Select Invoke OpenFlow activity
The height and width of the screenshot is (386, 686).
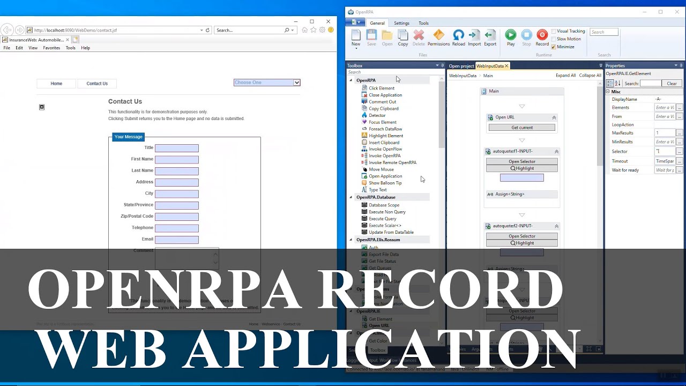pyautogui.click(x=385, y=149)
